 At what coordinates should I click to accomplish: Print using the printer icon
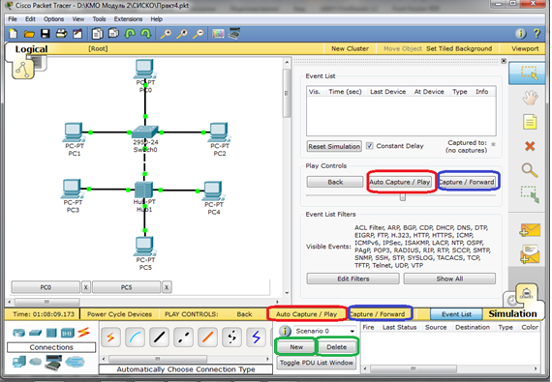coord(62,34)
